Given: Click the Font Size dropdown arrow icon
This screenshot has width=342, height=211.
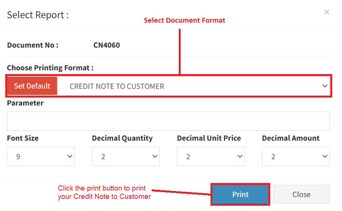Looking at the screenshot, I should point(70,157).
